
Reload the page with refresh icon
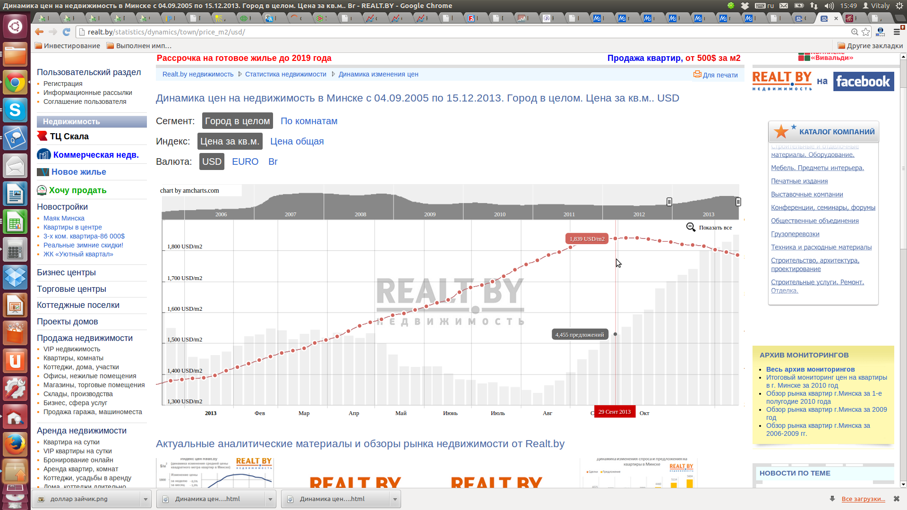click(67, 32)
